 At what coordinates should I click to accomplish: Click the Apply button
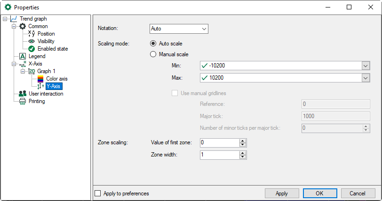[282, 193]
